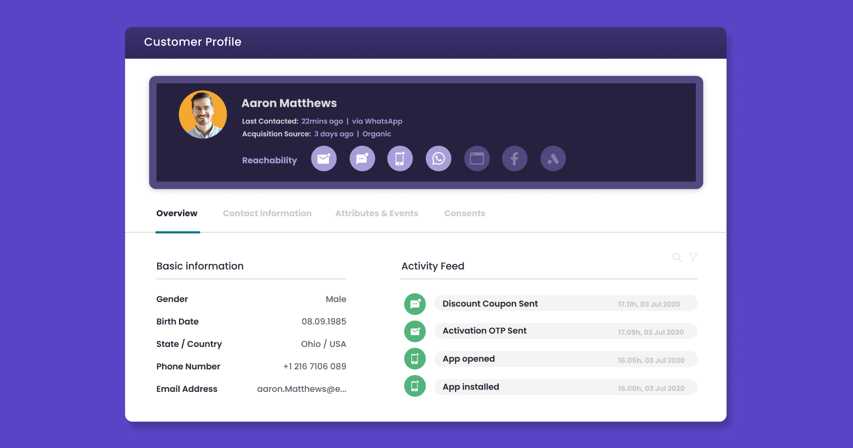Toggle the web browser reachability channel
The height and width of the screenshot is (448, 853).
coord(476,158)
